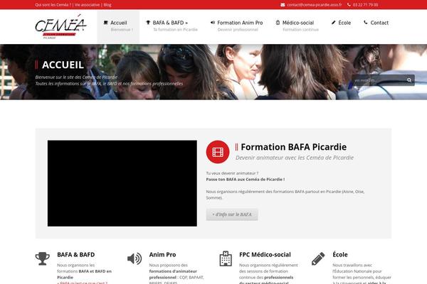
Task: Click the building icon beside FPC Médico-social
Action: 226,258
